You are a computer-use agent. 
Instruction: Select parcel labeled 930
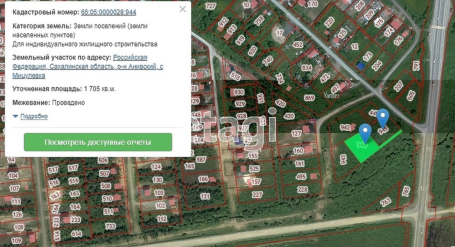click(x=239, y=92)
